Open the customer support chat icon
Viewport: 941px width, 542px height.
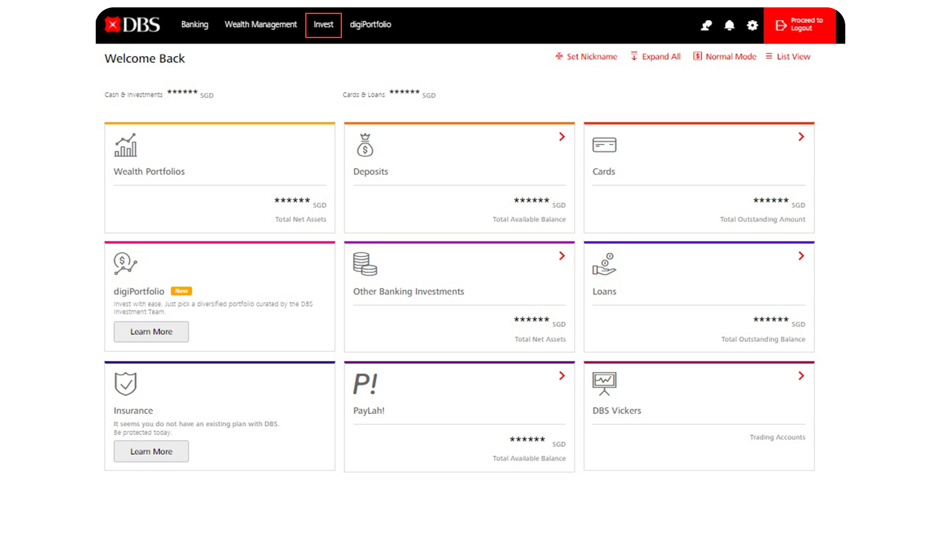tap(706, 25)
